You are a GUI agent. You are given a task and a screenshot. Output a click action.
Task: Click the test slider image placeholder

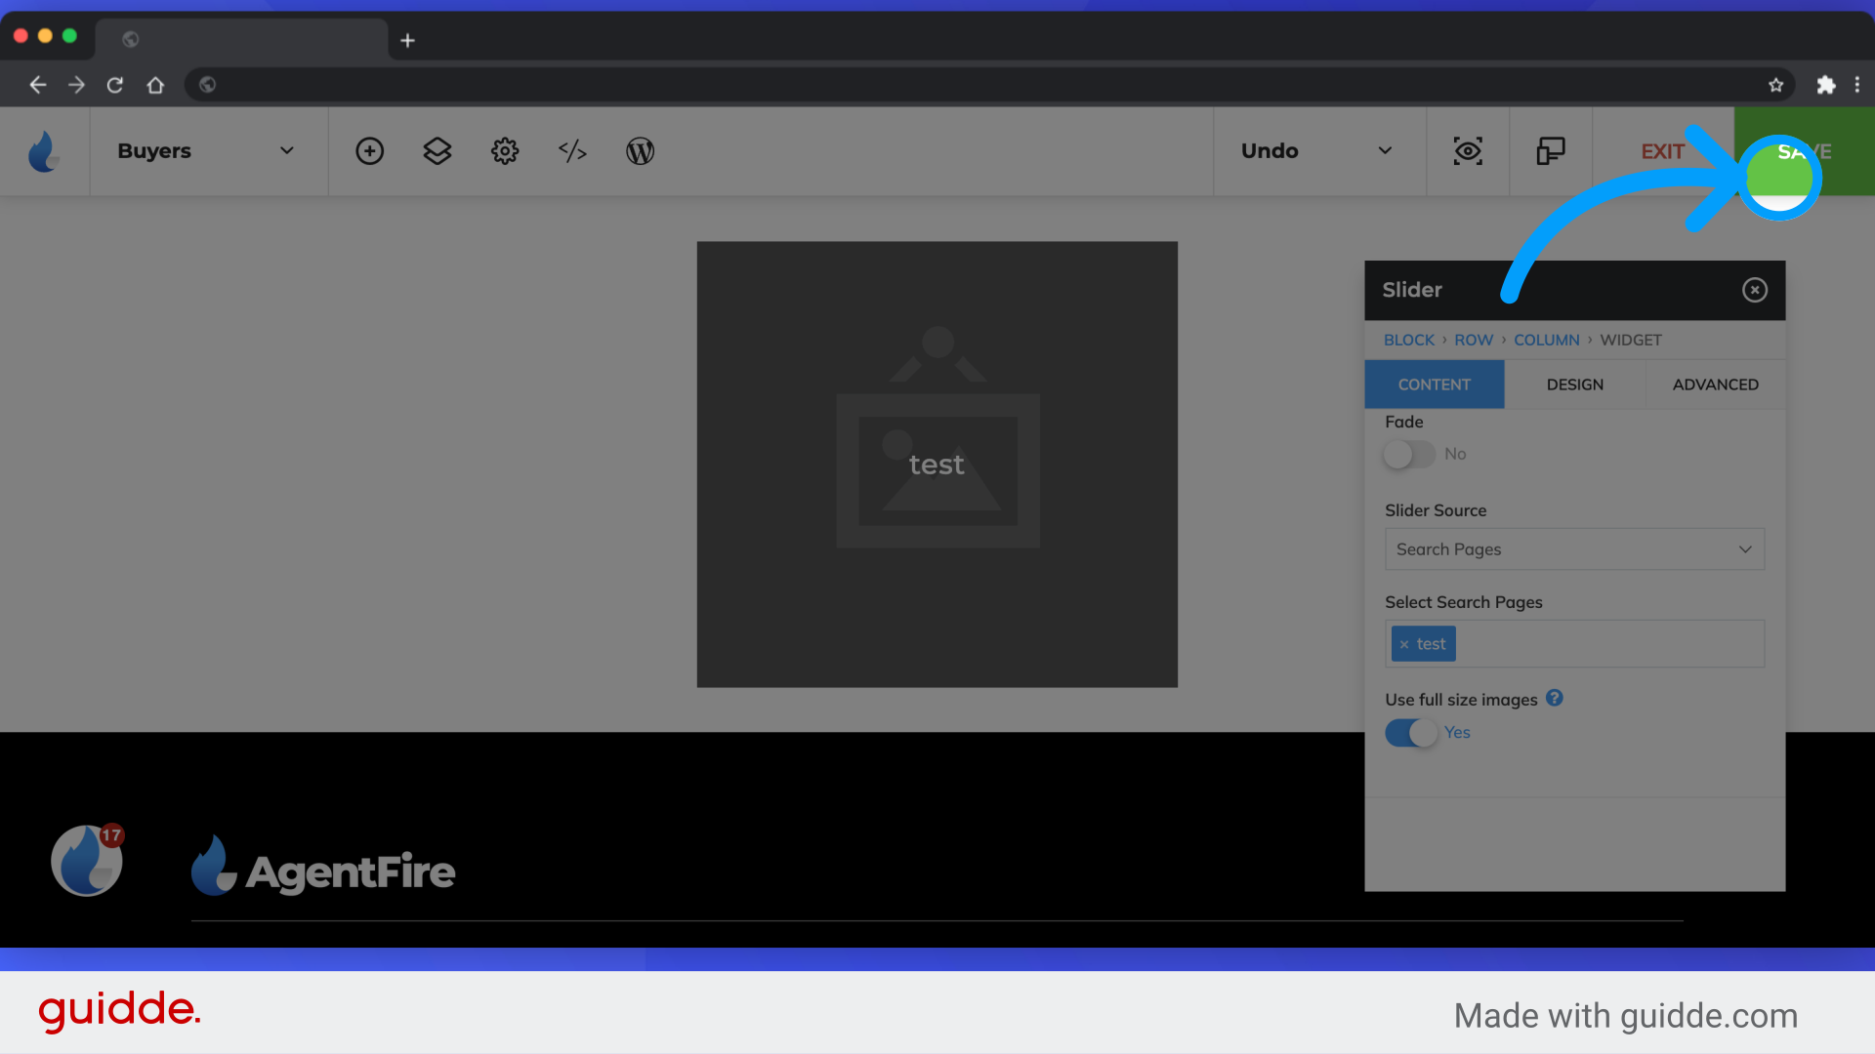point(937,465)
